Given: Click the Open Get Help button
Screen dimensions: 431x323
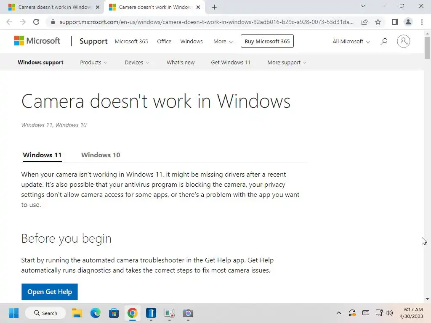Looking at the screenshot, I should pos(50,292).
